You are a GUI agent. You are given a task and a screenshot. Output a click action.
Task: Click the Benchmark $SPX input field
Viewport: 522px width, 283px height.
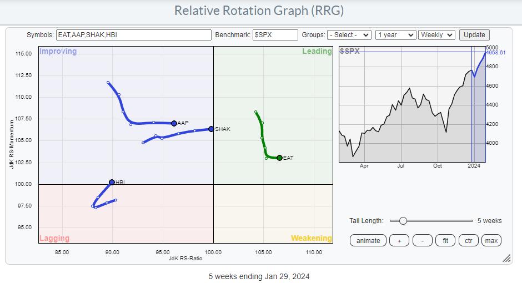click(x=275, y=35)
